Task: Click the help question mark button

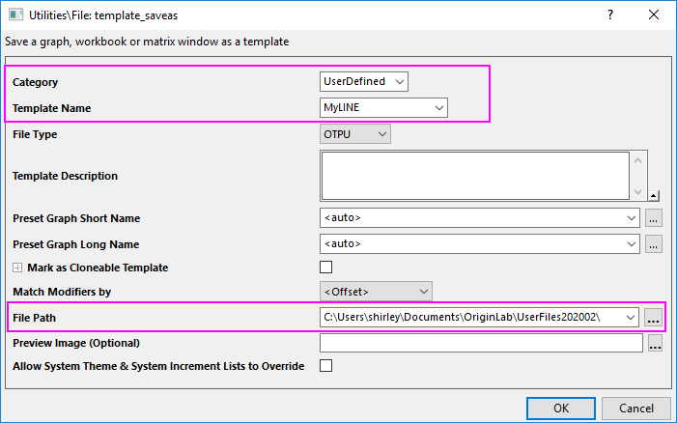Action: (609, 15)
